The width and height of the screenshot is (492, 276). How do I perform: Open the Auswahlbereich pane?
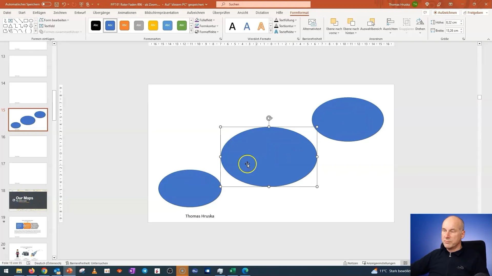click(x=371, y=25)
